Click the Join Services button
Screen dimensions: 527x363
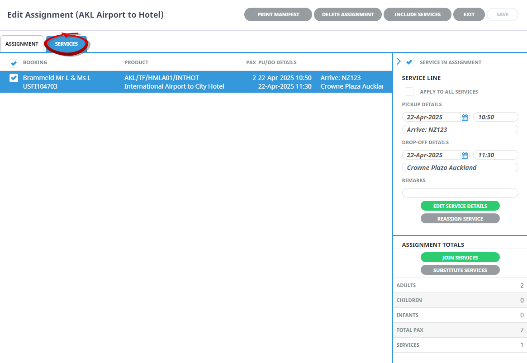pos(460,258)
